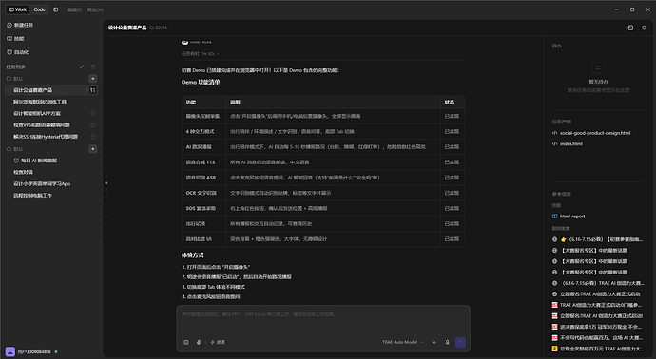Collapse the folder 默认 task group

coord(14,79)
